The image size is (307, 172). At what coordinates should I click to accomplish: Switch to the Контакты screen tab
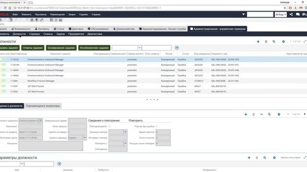pyautogui.click(x=42, y=29)
